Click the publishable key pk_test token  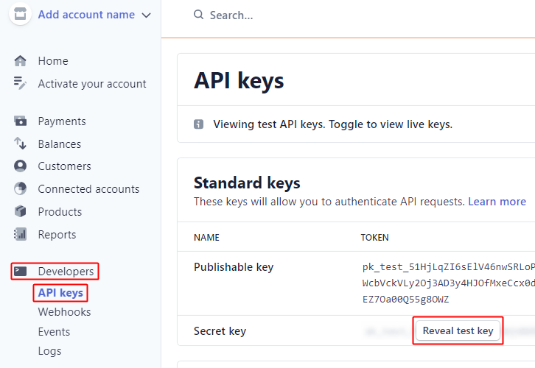[x=448, y=283]
